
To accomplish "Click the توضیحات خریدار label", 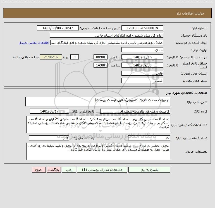I will (196, 152).
